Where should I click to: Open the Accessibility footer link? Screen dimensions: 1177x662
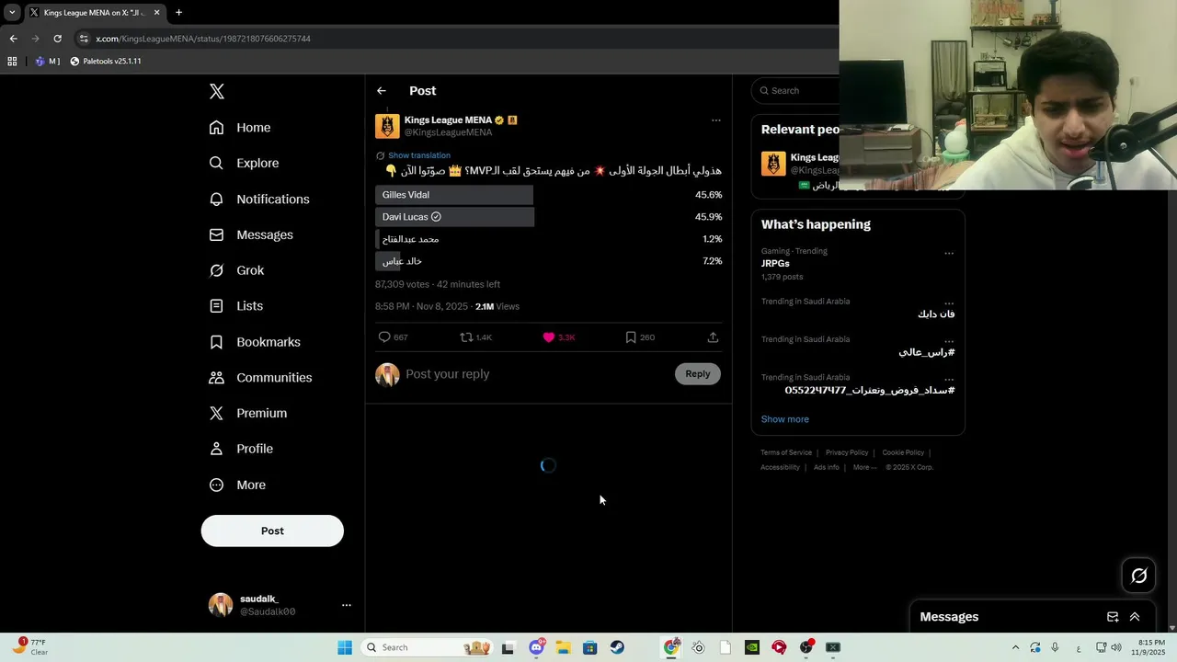(x=780, y=467)
